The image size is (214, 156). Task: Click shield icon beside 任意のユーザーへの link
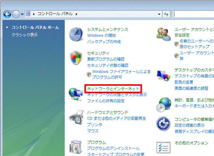pyautogui.click(x=177, y=44)
